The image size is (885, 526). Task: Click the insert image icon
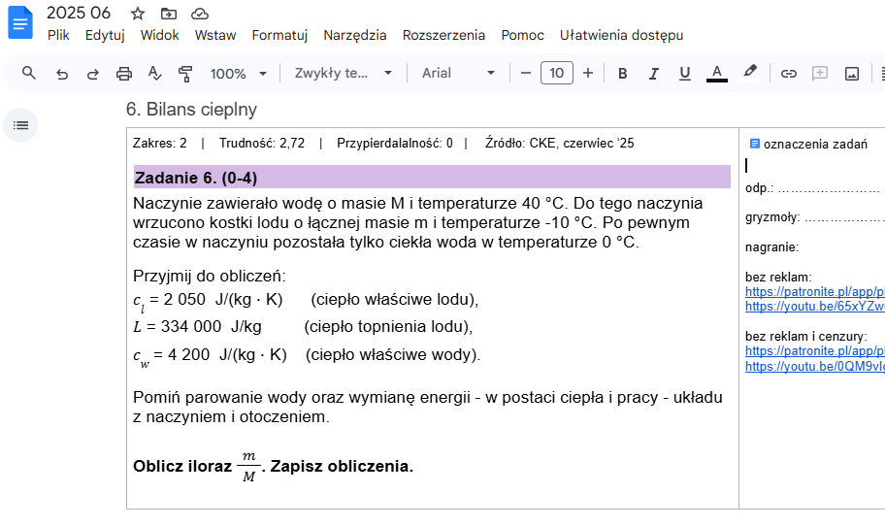(x=851, y=73)
